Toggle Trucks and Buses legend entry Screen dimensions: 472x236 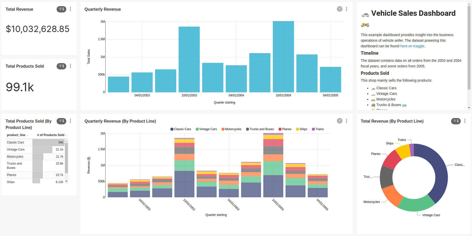(x=260, y=129)
